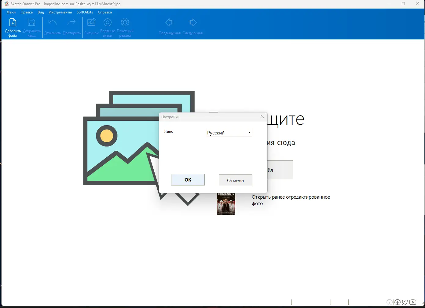425x308 pixels.
Task: Close the Настройки dialog with X
Action: pyautogui.click(x=263, y=117)
